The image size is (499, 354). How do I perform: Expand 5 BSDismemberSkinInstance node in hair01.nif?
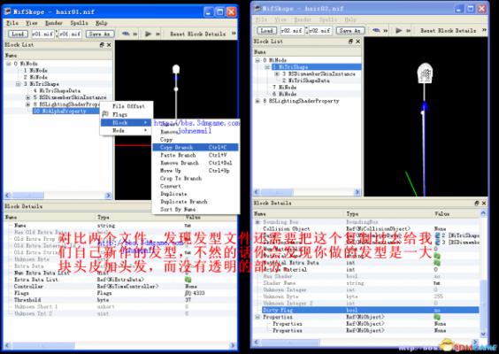tap(28, 97)
